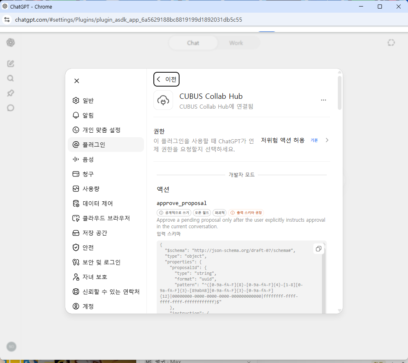Image resolution: width=408 pixels, height=363 pixels.
Task: Open 신뢰할 수 있는 연락처 settings
Action: (x=106, y=292)
